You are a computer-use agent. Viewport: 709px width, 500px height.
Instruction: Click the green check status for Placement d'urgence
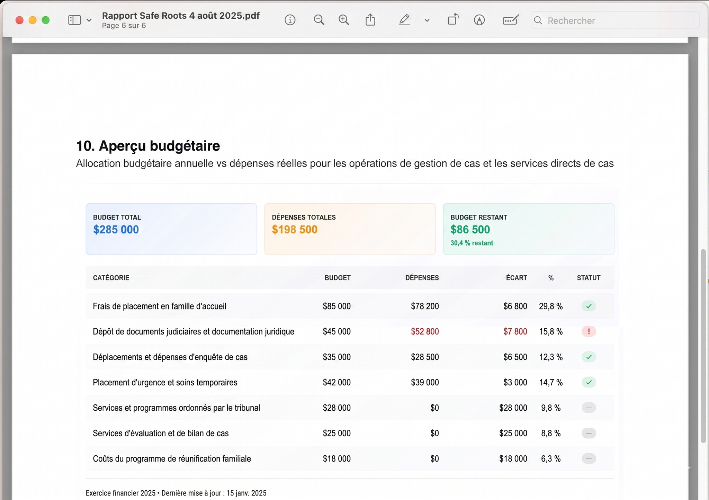click(589, 382)
